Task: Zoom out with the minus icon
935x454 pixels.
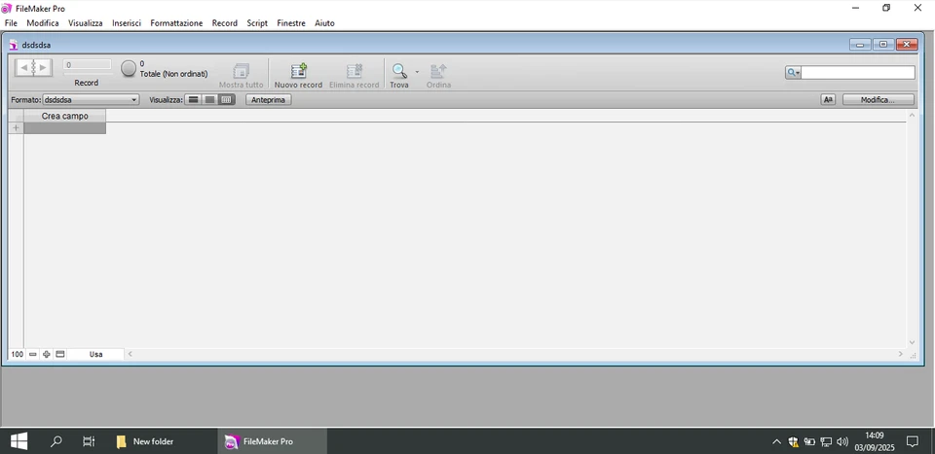Action: click(33, 354)
